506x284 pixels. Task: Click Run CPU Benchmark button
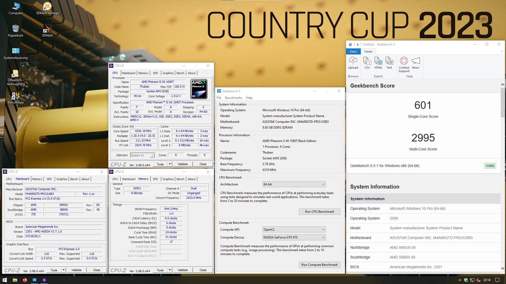[319, 212]
